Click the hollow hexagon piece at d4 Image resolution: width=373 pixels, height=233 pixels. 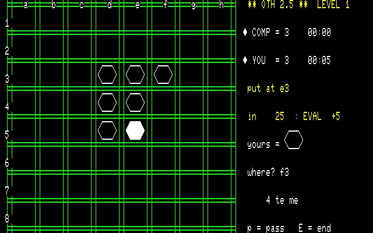tap(107, 103)
